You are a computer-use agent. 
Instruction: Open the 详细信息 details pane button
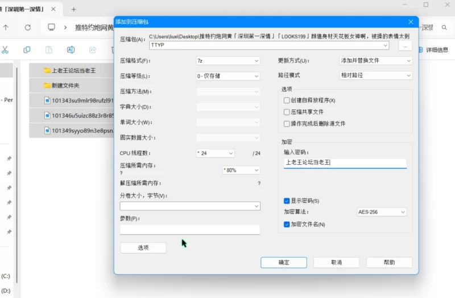coord(433,50)
